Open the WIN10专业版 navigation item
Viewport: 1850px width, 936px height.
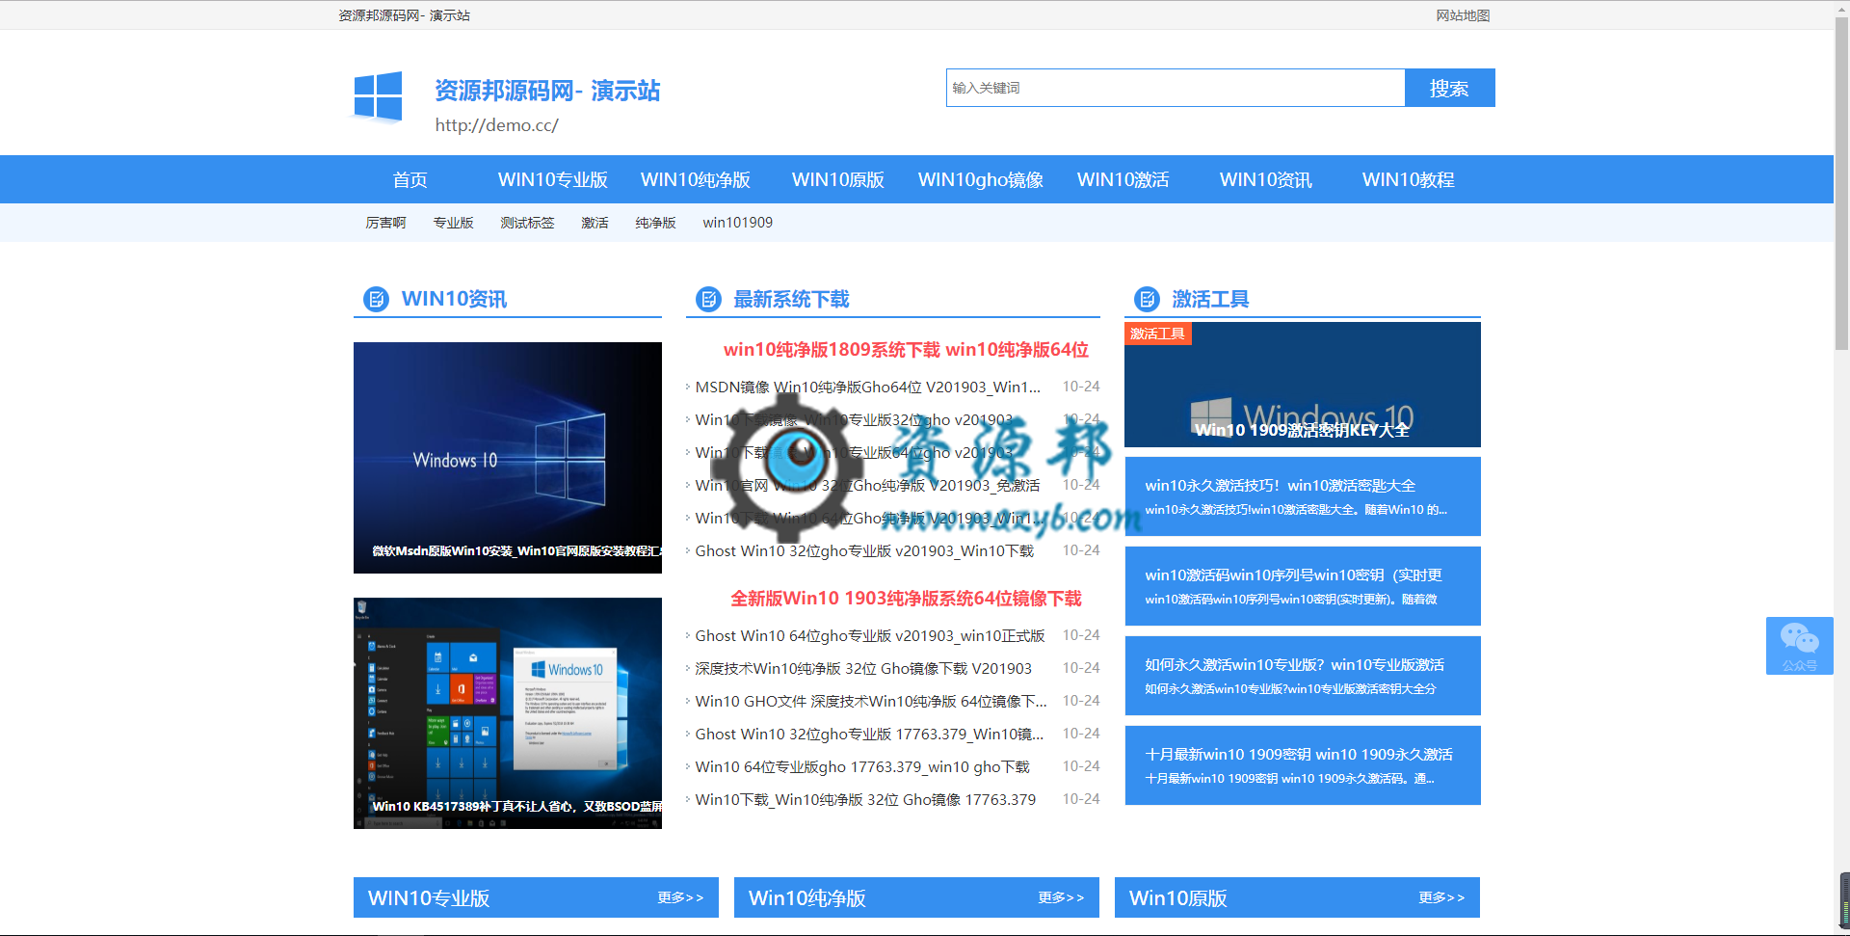click(x=553, y=179)
